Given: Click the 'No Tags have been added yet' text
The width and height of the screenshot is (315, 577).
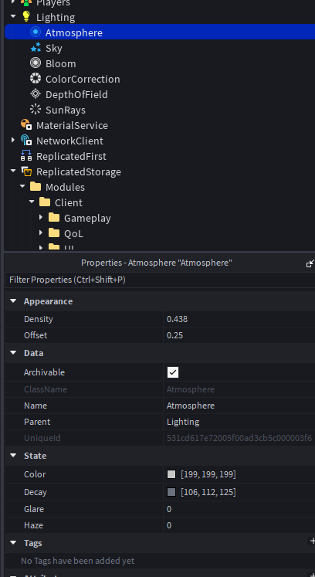Looking at the screenshot, I should (78, 561).
